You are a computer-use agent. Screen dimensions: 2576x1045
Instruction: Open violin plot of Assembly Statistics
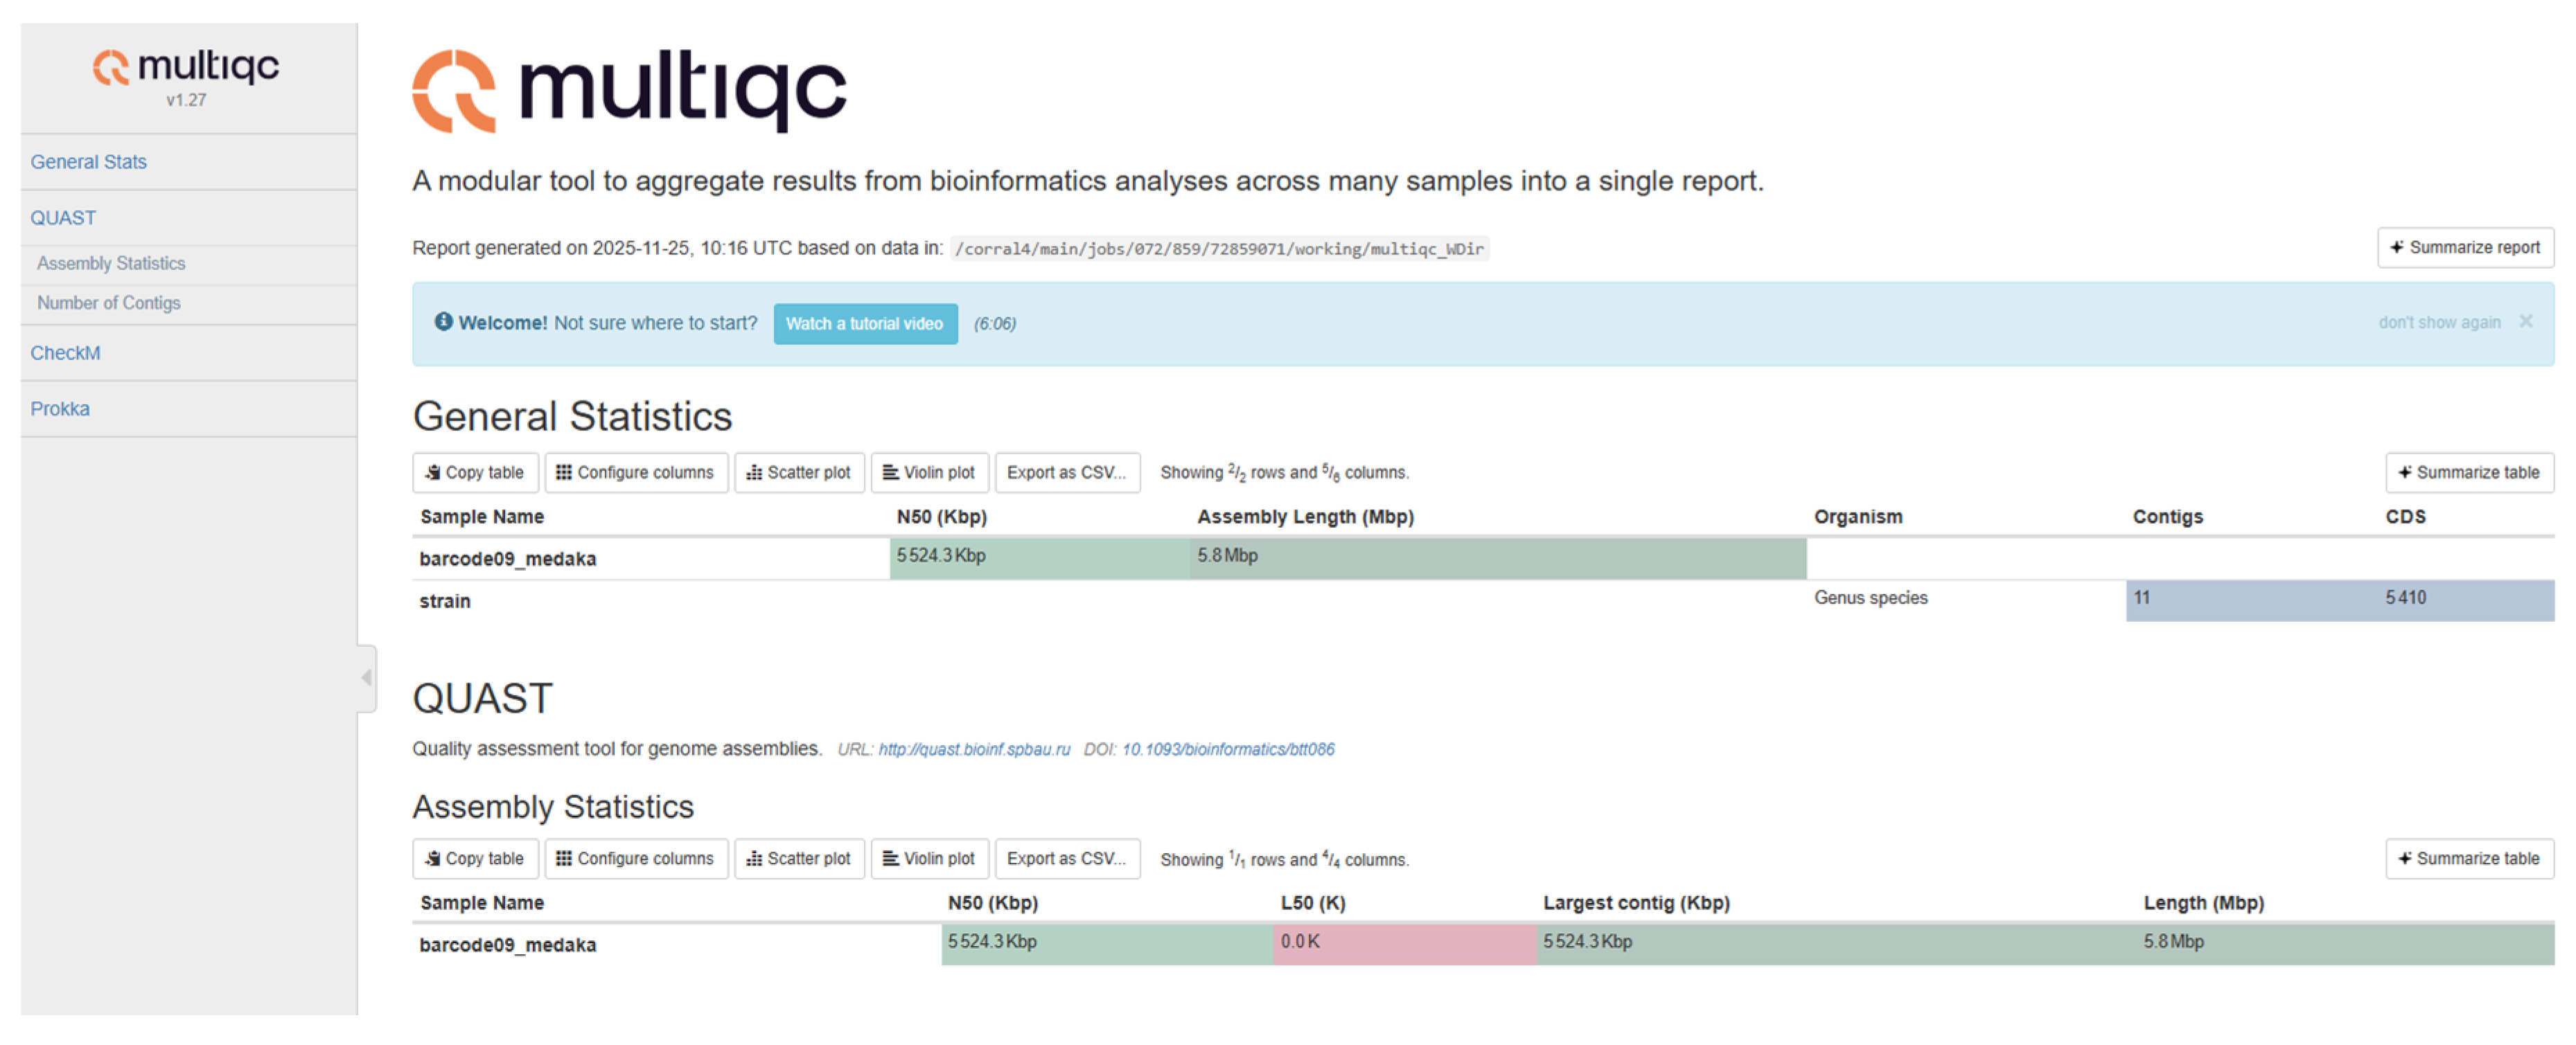point(929,858)
